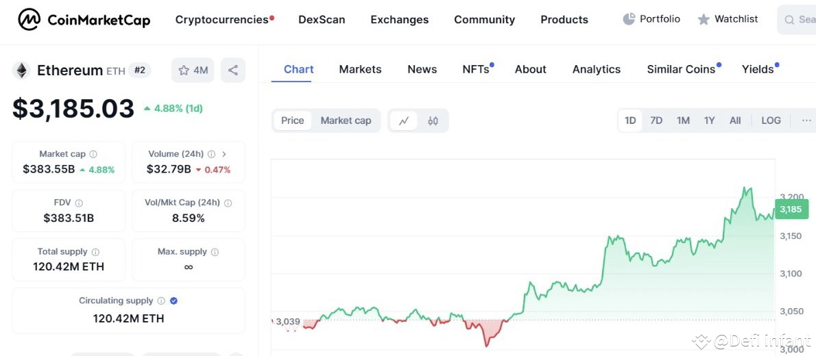This screenshot has width=816, height=356.
Task: Toggle LOG scale on chart
Action: 771,120
